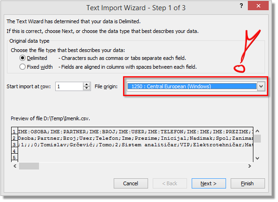Click the 1250 Central European origin box

(x=192, y=86)
